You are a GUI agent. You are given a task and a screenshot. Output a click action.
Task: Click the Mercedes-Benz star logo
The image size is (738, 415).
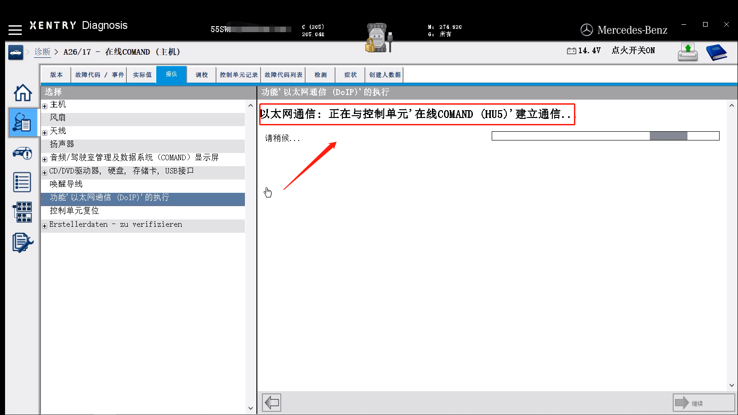click(x=587, y=30)
